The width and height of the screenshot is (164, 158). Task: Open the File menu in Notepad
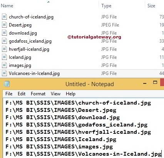tap(9, 94)
